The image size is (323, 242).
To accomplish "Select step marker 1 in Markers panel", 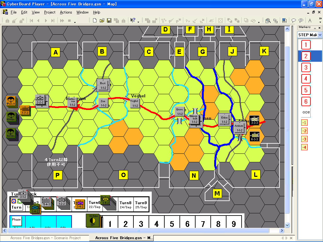I will (306, 45).
